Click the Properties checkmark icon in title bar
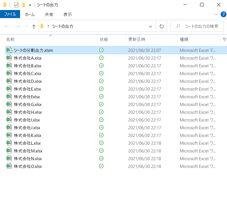 16,5
